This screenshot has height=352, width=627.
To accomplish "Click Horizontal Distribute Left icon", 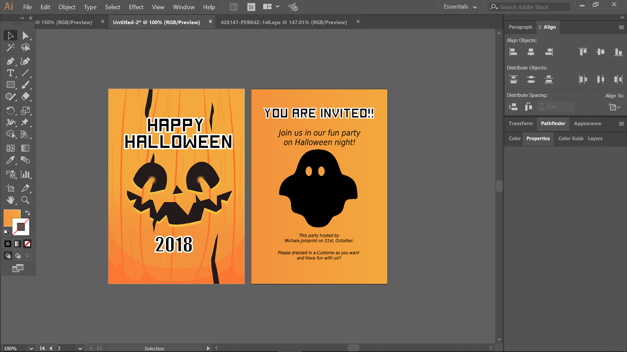I will (583, 79).
